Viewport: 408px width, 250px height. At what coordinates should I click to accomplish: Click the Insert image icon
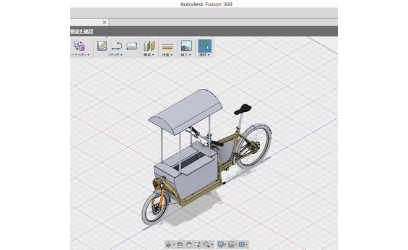185,46
